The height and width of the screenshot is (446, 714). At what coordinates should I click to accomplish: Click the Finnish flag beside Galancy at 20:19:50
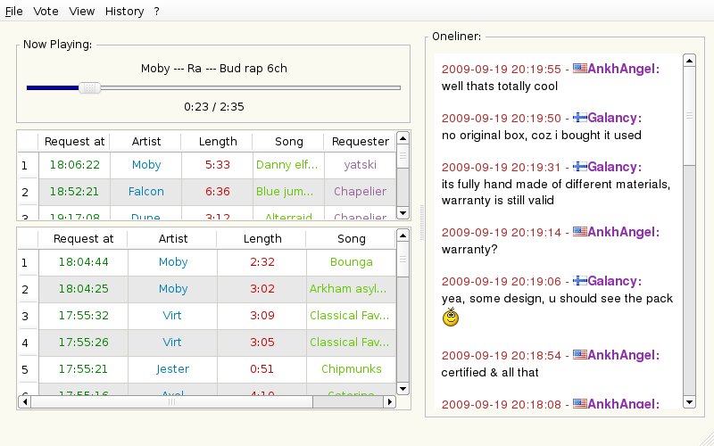(579, 118)
